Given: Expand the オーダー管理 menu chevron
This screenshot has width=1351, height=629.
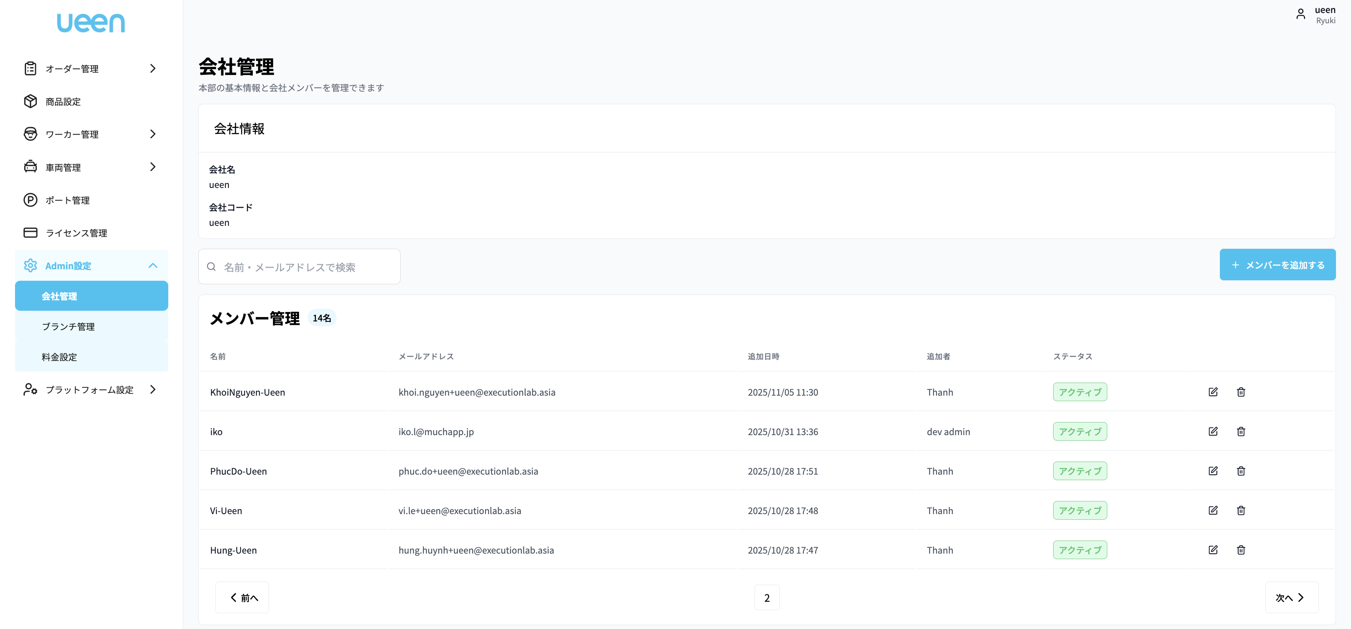Looking at the screenshot, I should tap(152, 69).
